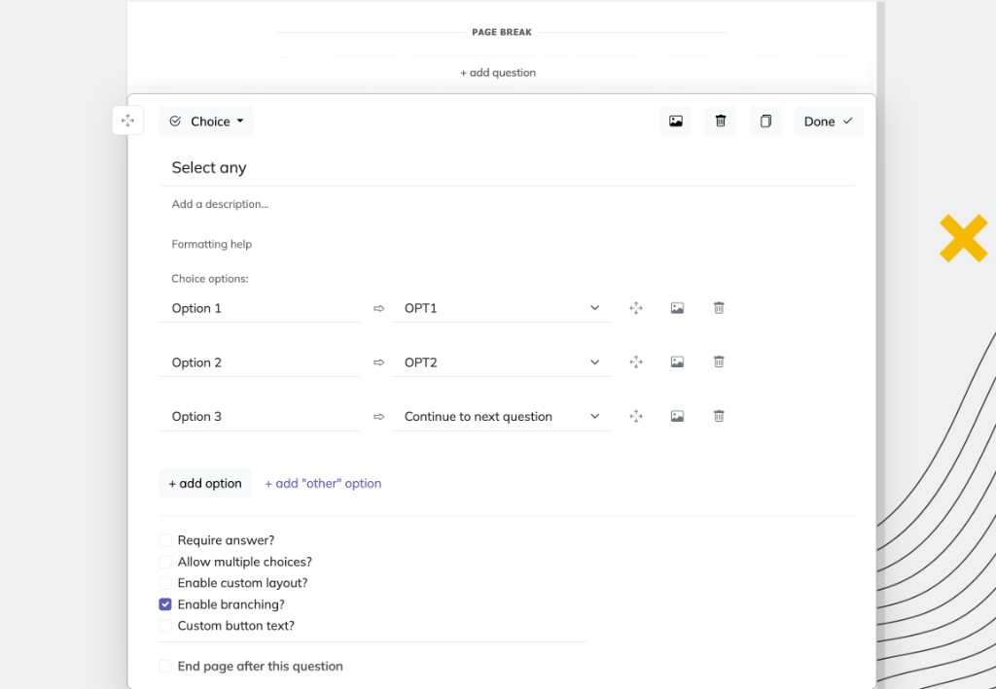Image resolution: width=996 pixels, height=689 pixels.
Task: Click the arrow icon beside Option 3
Action: click(378, 417)
